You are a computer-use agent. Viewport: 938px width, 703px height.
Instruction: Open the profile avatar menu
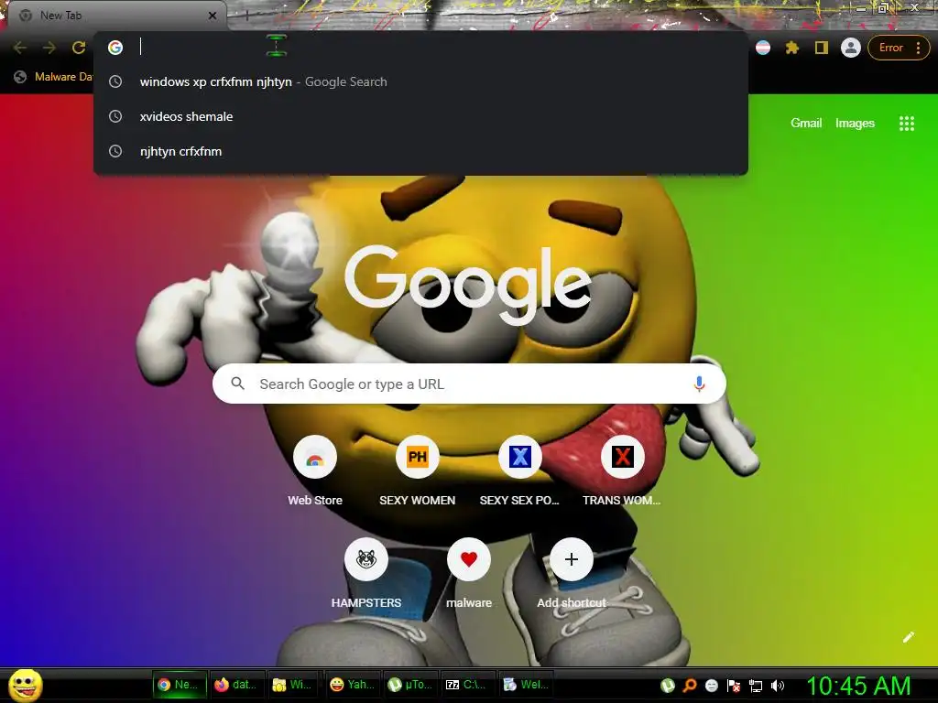click(x=850, y=48)
